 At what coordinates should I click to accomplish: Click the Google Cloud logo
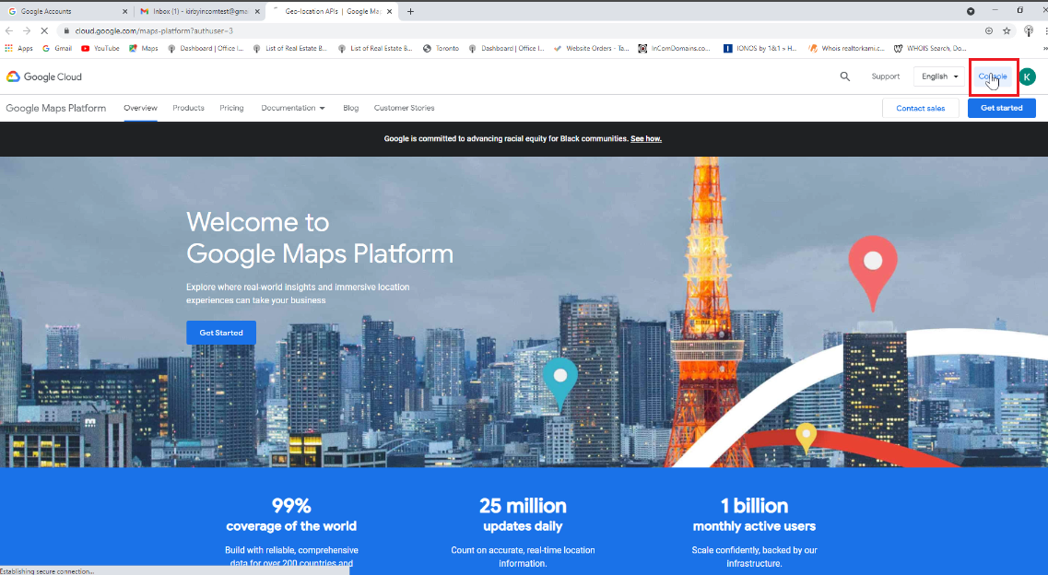point(44,76)
